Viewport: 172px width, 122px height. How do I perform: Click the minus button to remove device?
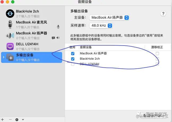[10, 120]
